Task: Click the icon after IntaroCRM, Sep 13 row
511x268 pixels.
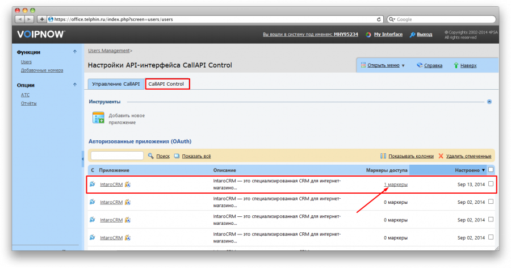Action: tap(128, 185)
